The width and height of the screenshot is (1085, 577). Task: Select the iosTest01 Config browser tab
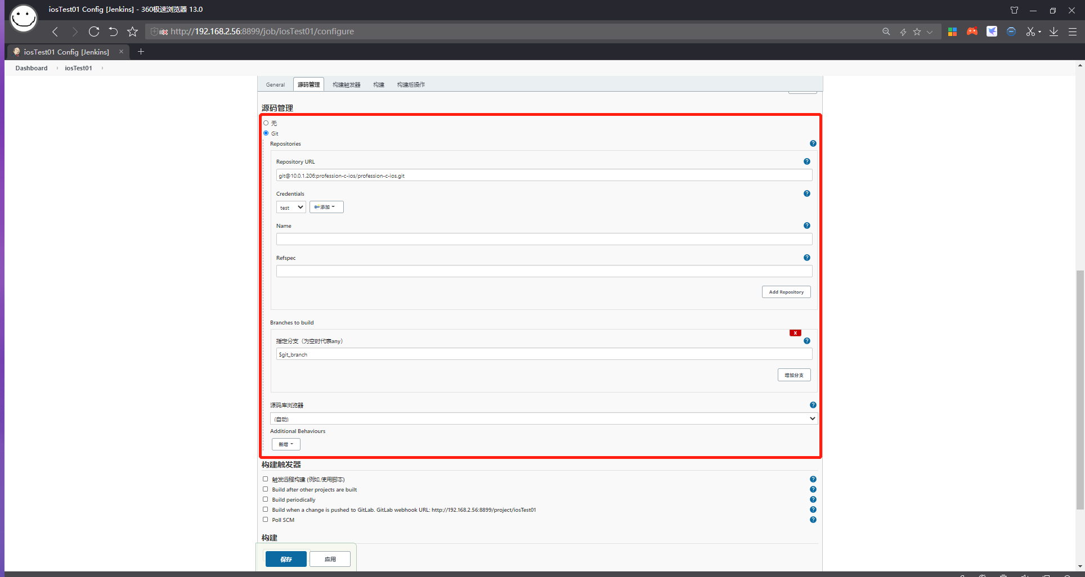[68, 52]
